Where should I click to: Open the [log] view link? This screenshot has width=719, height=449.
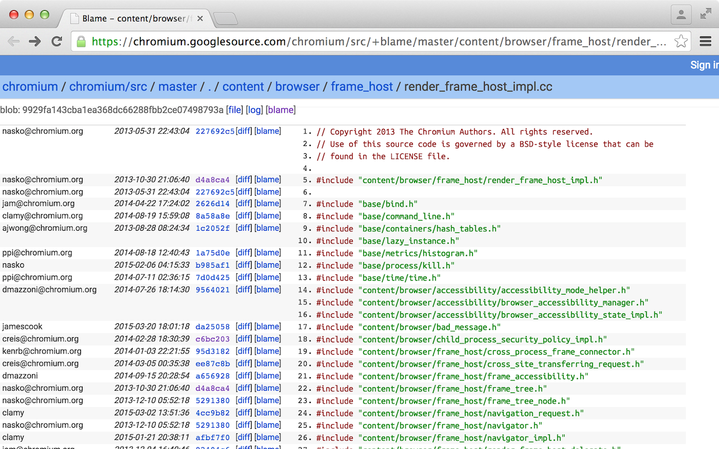point(255,110)
